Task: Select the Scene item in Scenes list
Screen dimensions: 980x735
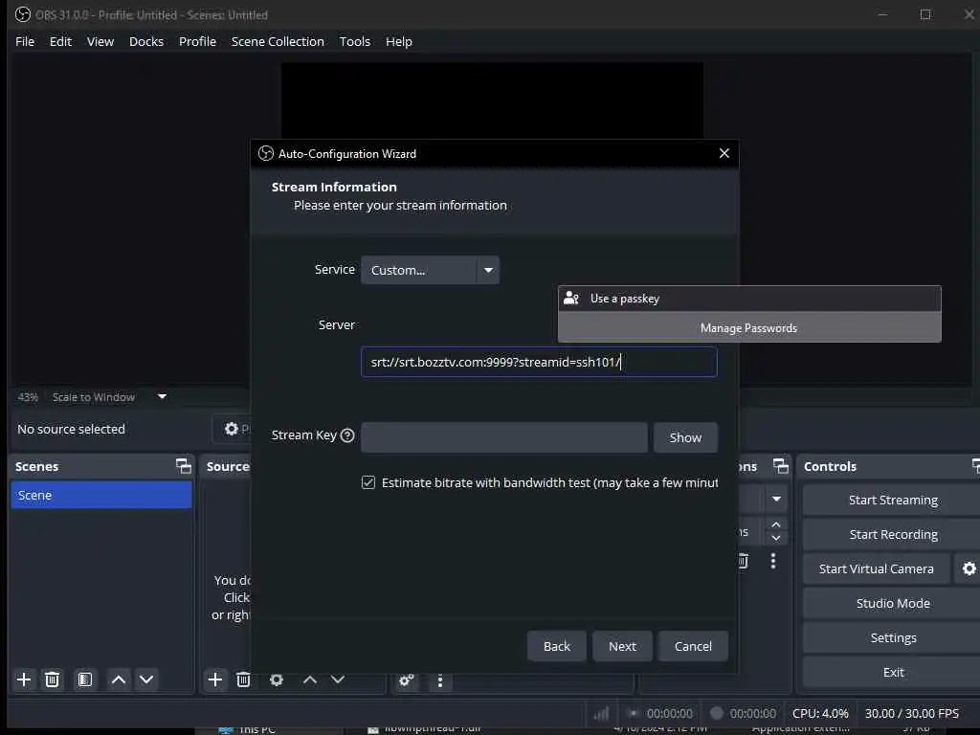Action: (101, 495)
